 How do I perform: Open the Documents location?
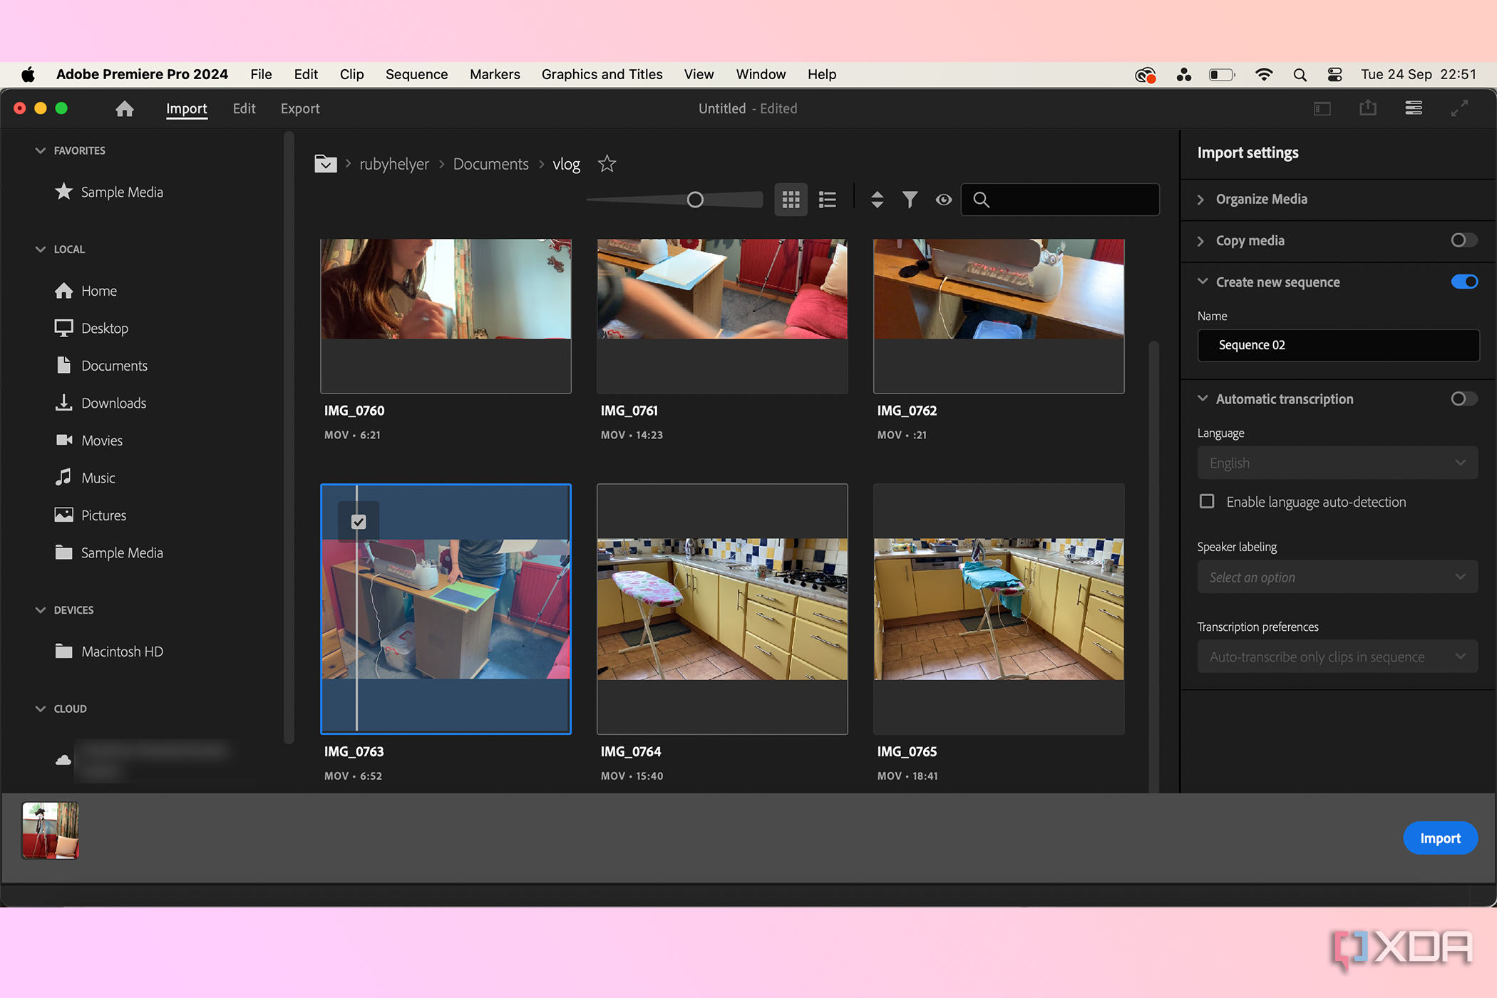click(101, 366)
